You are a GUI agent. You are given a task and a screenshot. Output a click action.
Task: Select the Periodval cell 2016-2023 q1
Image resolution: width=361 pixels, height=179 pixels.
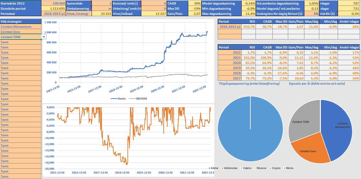[x=53, y=14]
